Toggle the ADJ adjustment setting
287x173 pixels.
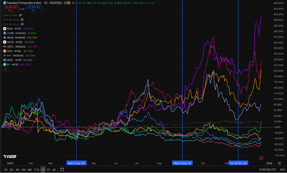click(x=282, y=170)
